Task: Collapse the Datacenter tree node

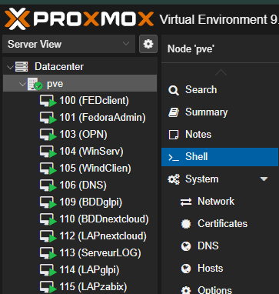Action: (10, 67)
